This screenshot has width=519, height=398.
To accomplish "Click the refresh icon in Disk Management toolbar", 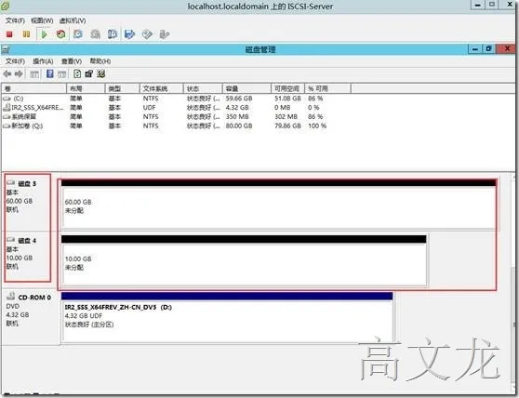I will pyautogui.click(x=77, y=73).
